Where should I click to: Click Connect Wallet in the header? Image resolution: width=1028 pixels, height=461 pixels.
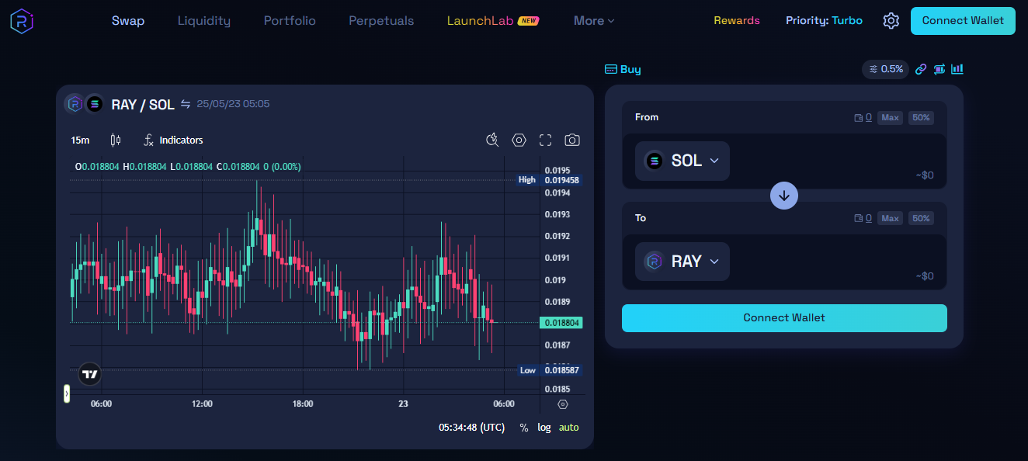963,21
